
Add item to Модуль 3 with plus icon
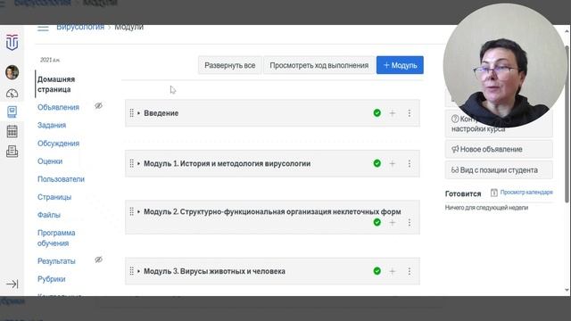pos(393,271)
